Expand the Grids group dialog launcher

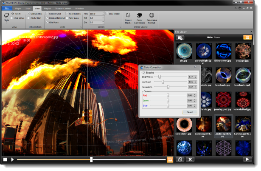click(81, 27)
